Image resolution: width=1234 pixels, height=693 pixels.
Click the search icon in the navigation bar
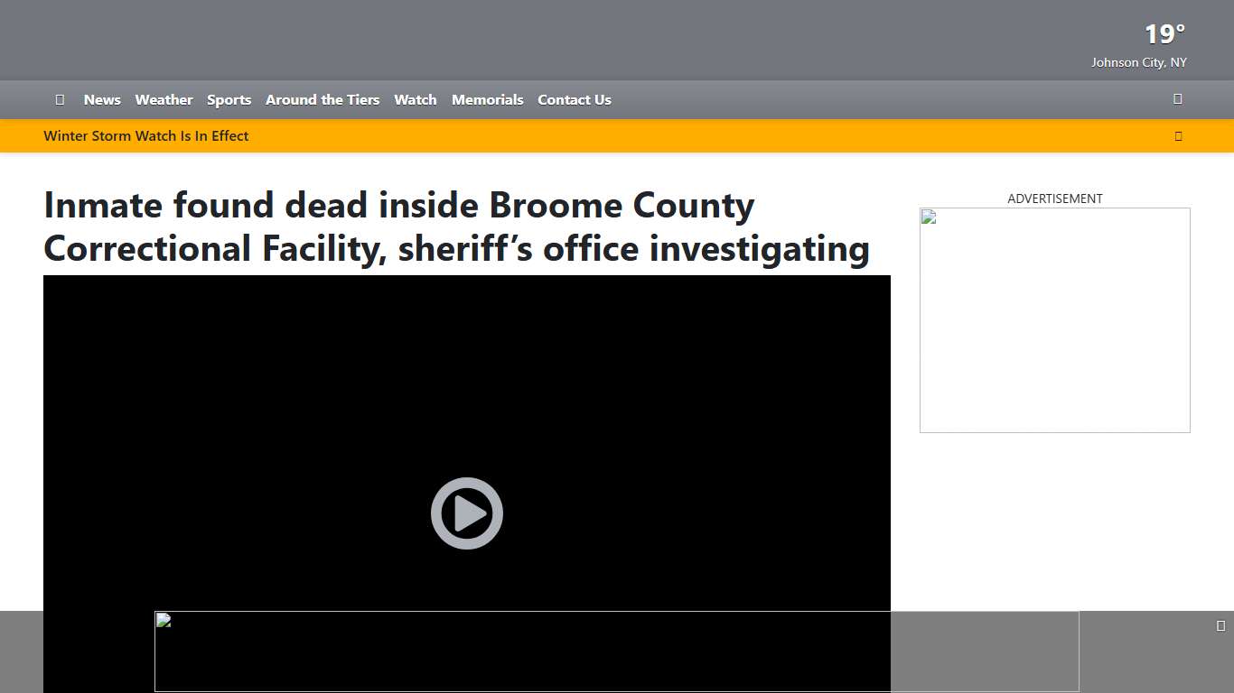click(1177, 99)
